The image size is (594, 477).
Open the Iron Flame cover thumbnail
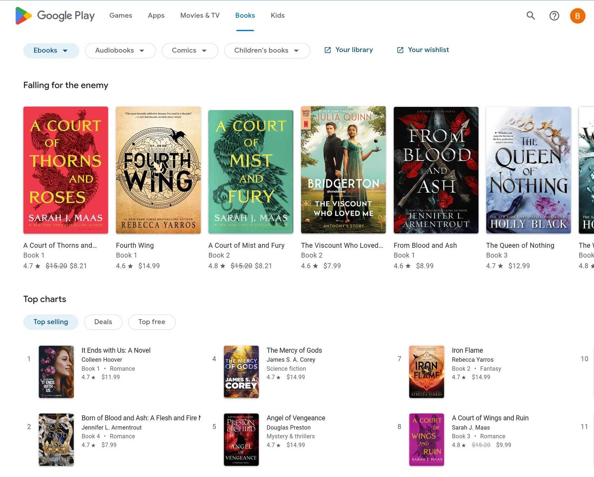pyautogui.click(x=426, y=372)
